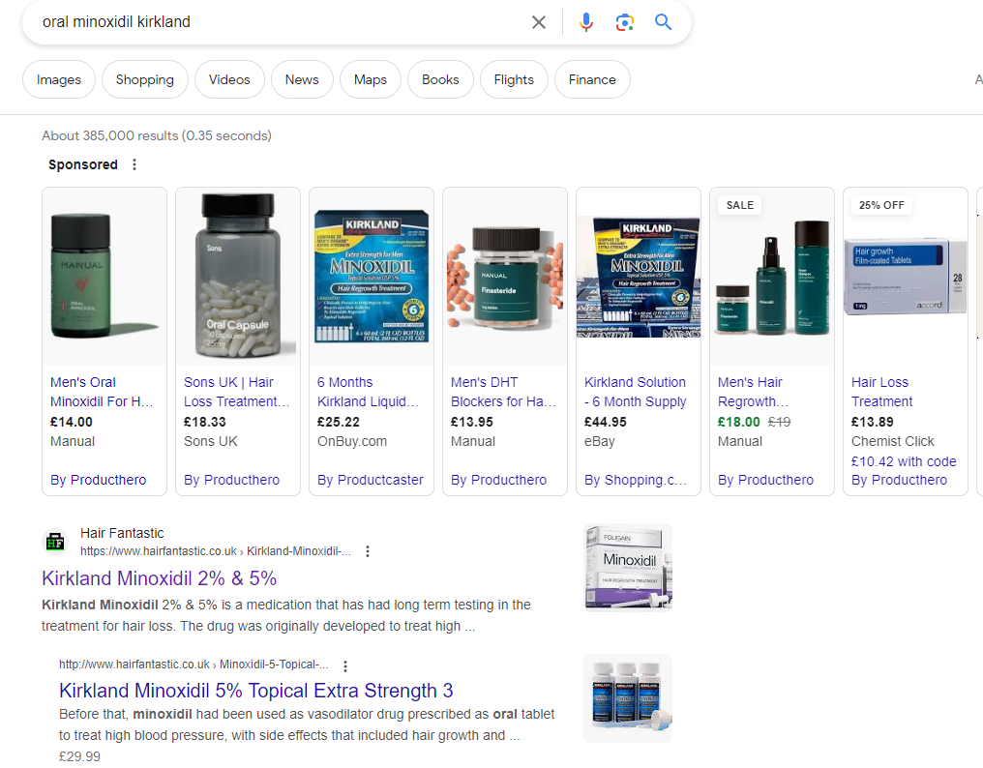Open Kirkland Minoxidil 2% & 5% result
The height and width of the screenshot is (768, 983).
point(160,578)
